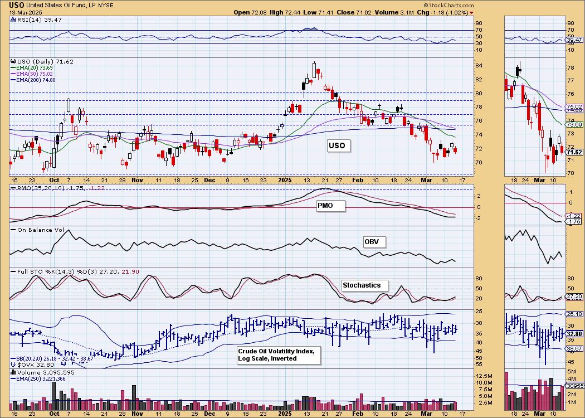Click the 84 level on the price axis
The width and height of the screenshot is (585, 418).
(x=479, y=66)
